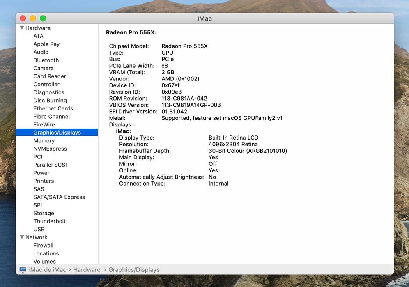The width and height of the screenshot is (409, 287).
Task: Click 'iMac de iMac' in the path bar
Action: tap(48, 270)
